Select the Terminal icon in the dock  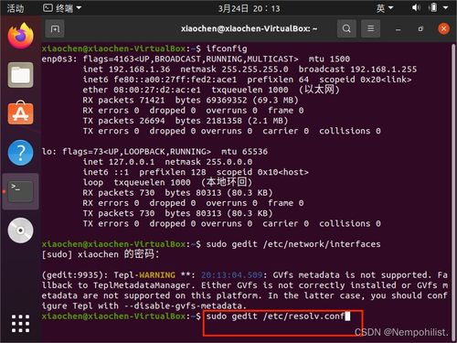pyautogui.click(x=20, y=191)
